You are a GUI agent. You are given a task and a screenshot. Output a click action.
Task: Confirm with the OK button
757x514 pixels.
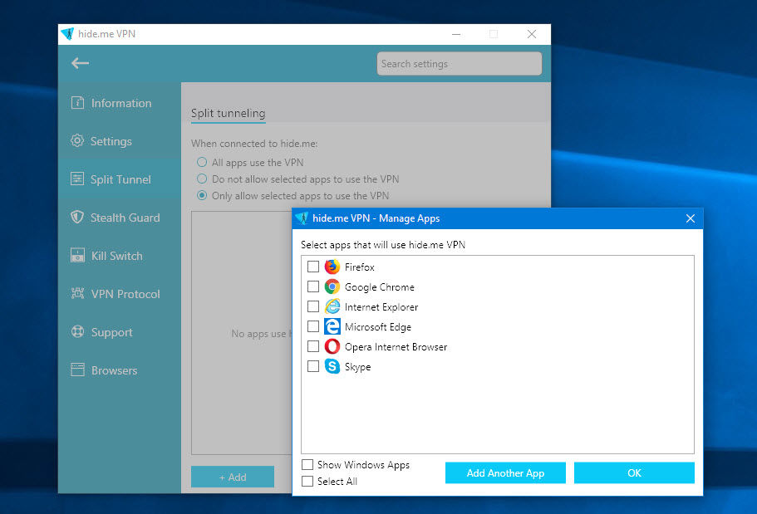pos(634,472)
